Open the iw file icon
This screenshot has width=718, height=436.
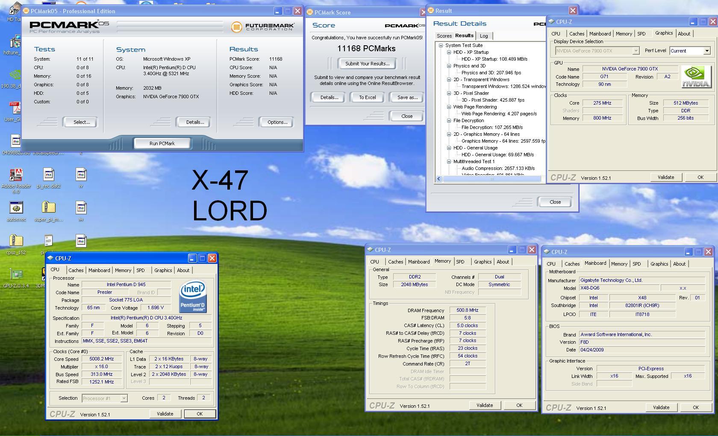[81, 211]
